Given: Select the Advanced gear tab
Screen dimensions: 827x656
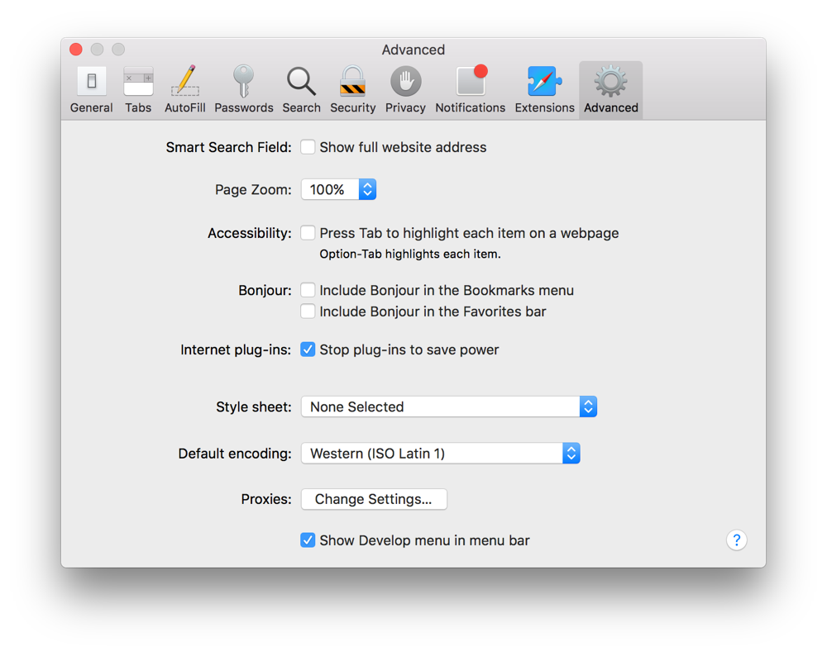Looking at the screenshot, I should [610, 90].
